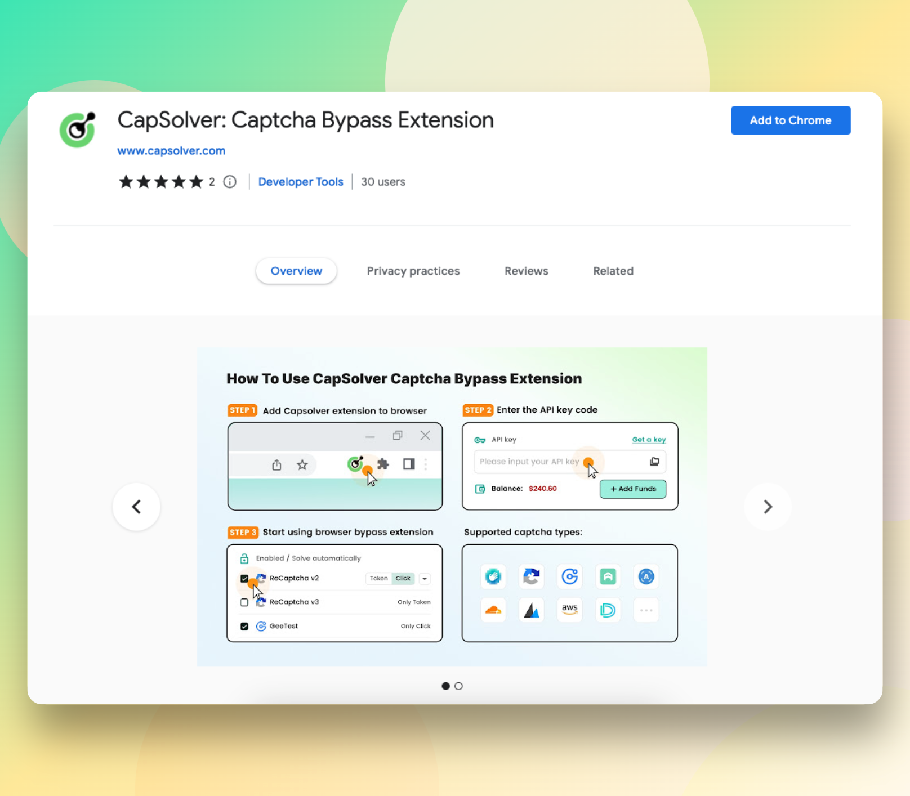Switch ReCaptcha v2 mode to Token
Image resolution: width=910 pixels, height=796 pixels.
(x=378, y=578)
